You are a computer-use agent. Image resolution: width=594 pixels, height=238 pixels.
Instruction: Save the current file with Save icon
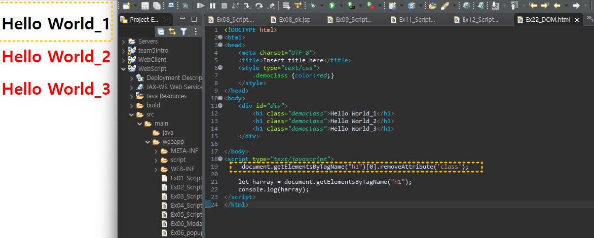click(145, 6)
